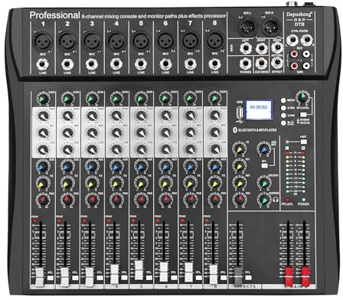343x300 pixels.
Task: Click the effect SEND jack
Action: point(277,47)
